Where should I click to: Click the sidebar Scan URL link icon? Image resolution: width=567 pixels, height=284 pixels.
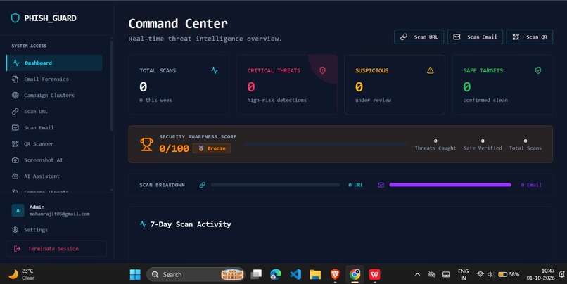pos(15,112)
